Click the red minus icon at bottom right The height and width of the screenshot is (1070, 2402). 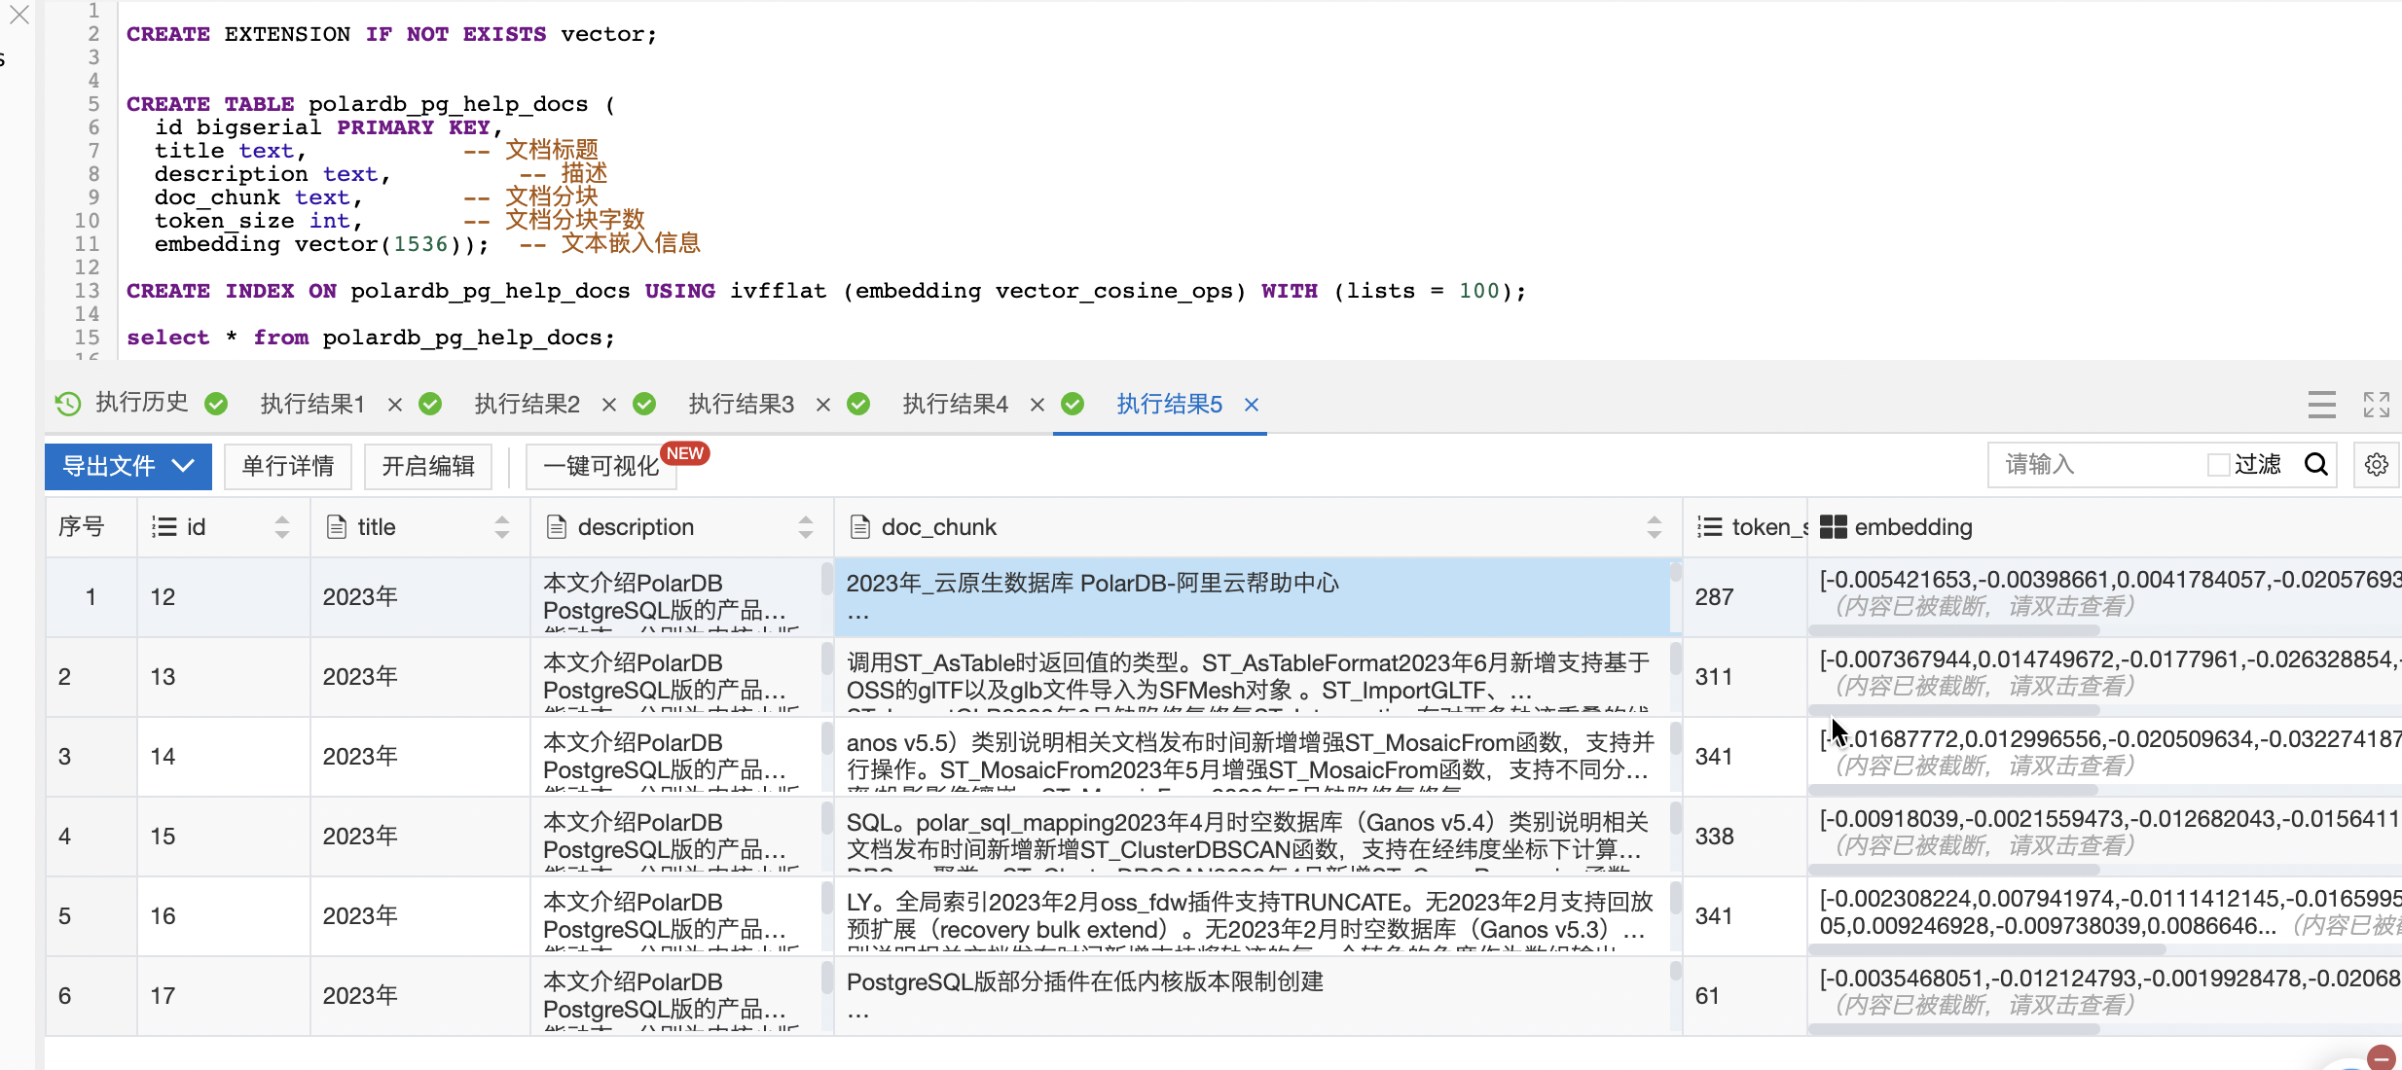coord(2381,1057)
